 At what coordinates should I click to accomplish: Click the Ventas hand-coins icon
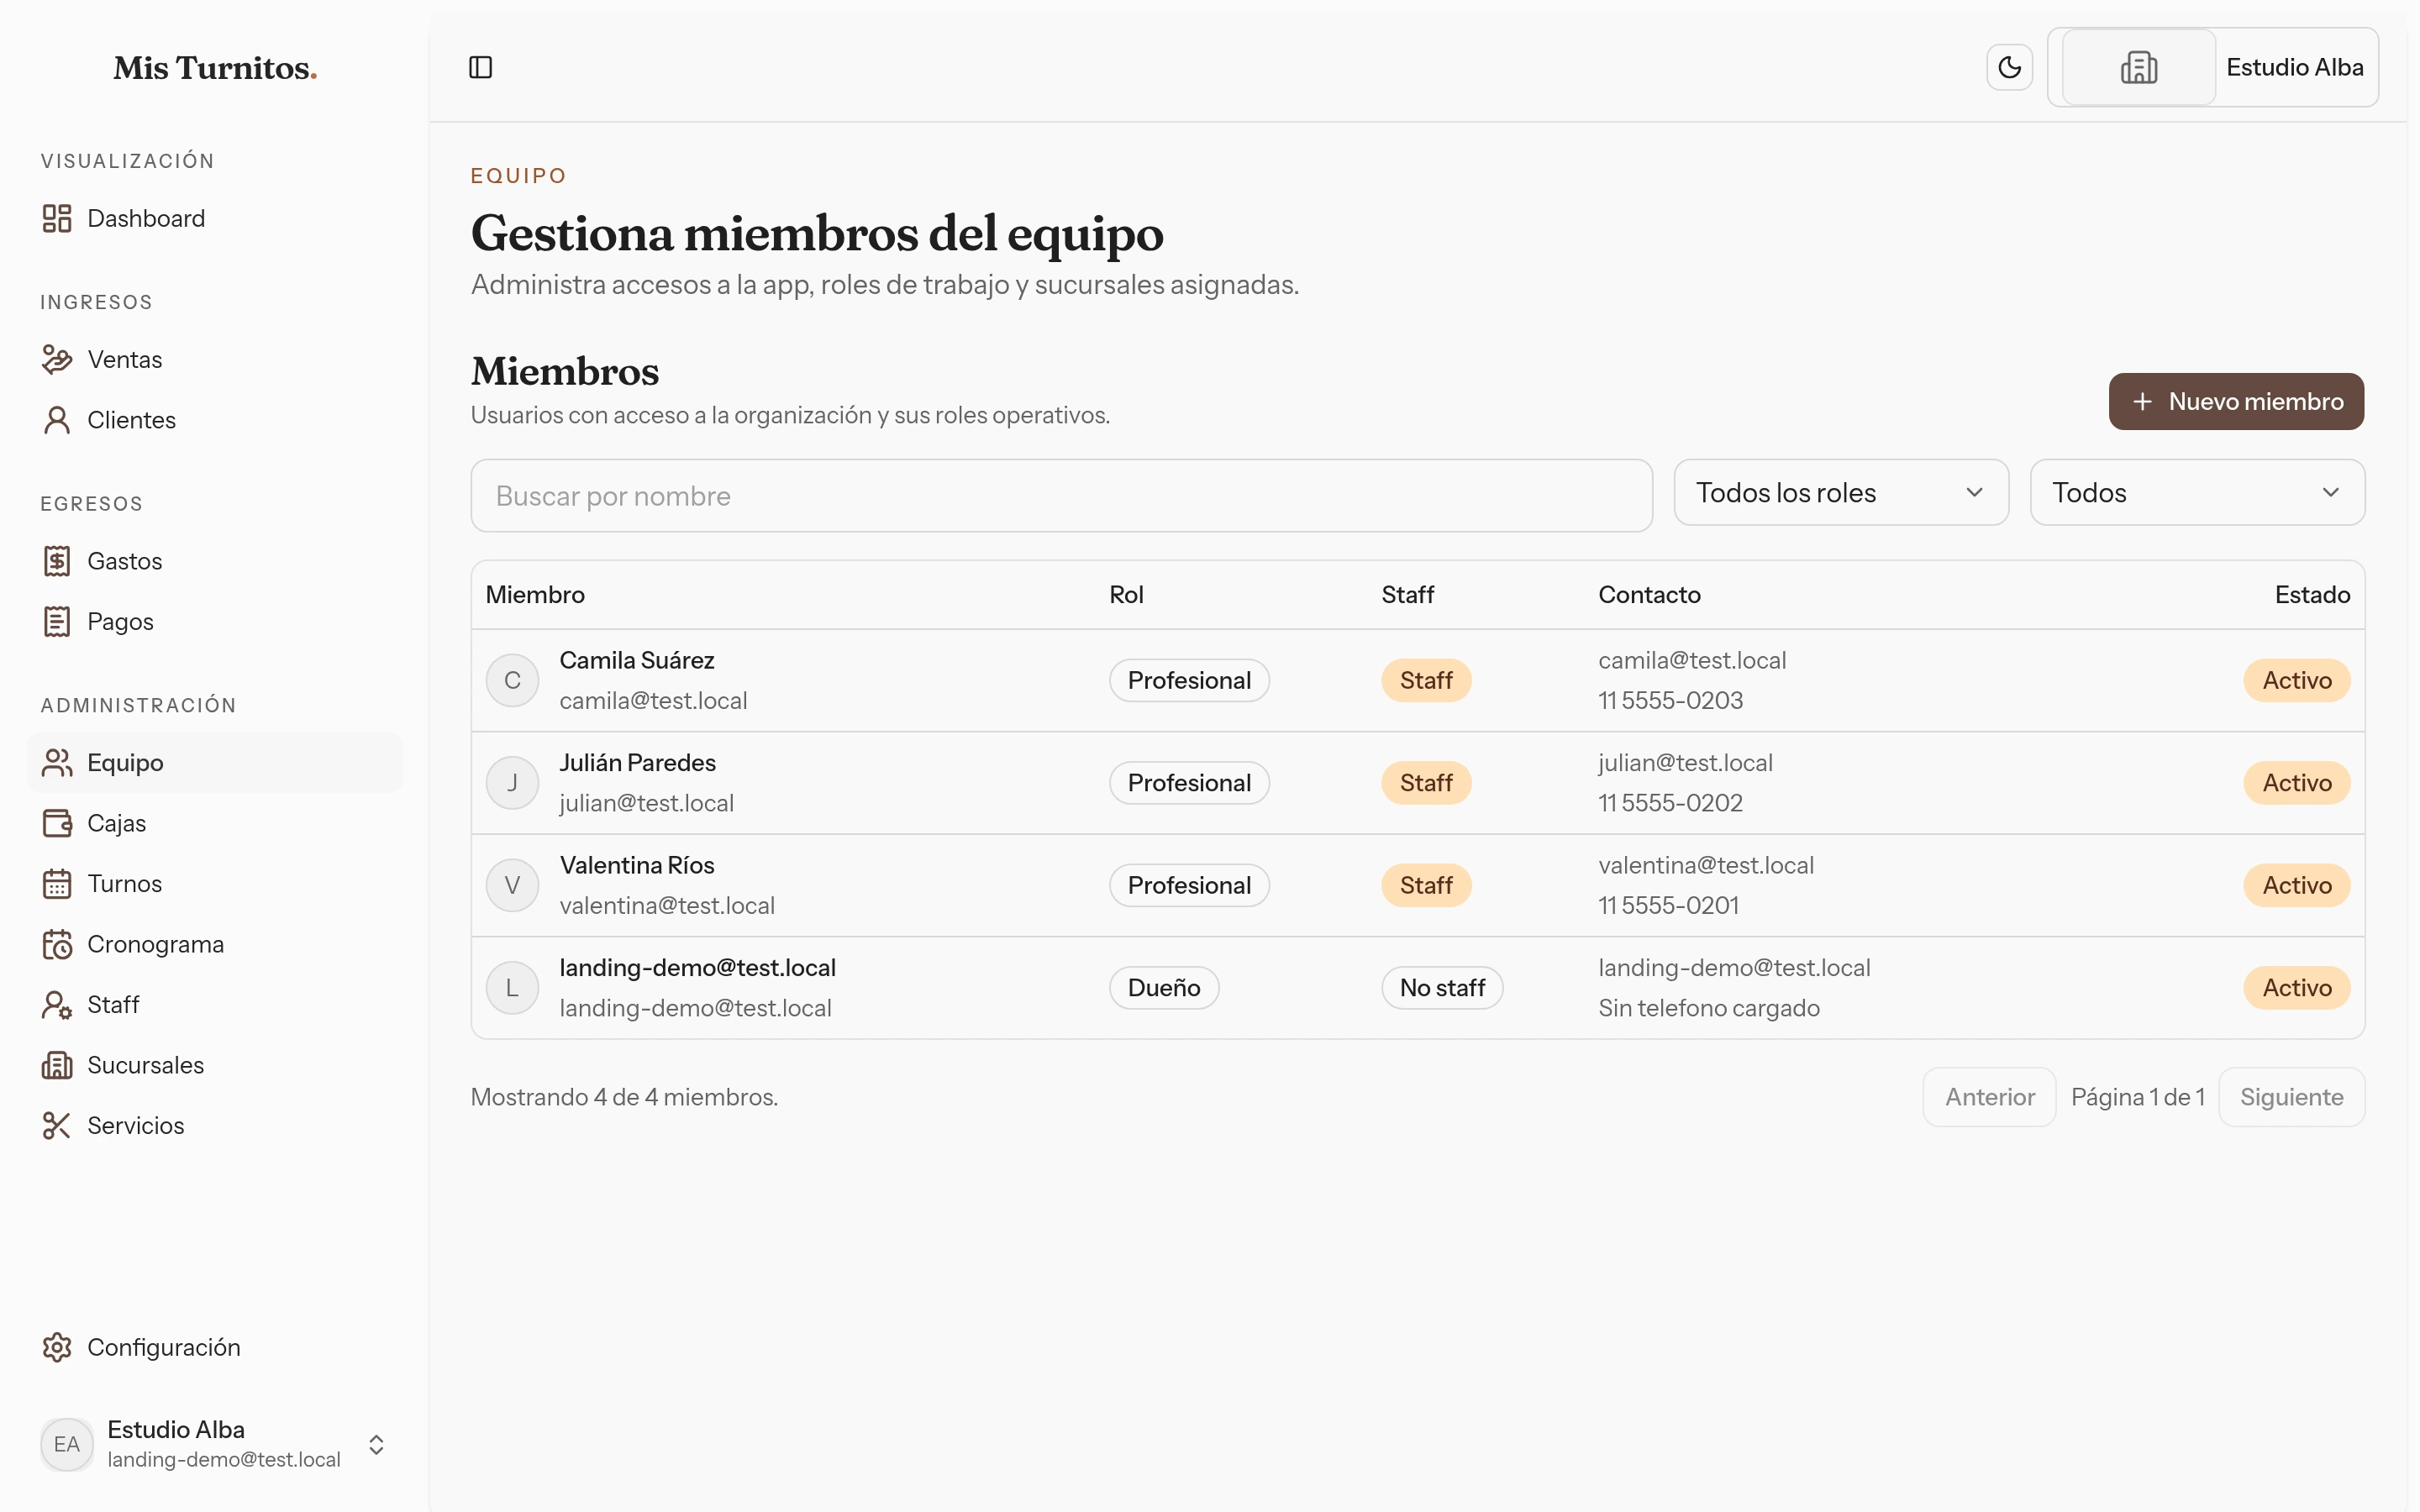57,359
